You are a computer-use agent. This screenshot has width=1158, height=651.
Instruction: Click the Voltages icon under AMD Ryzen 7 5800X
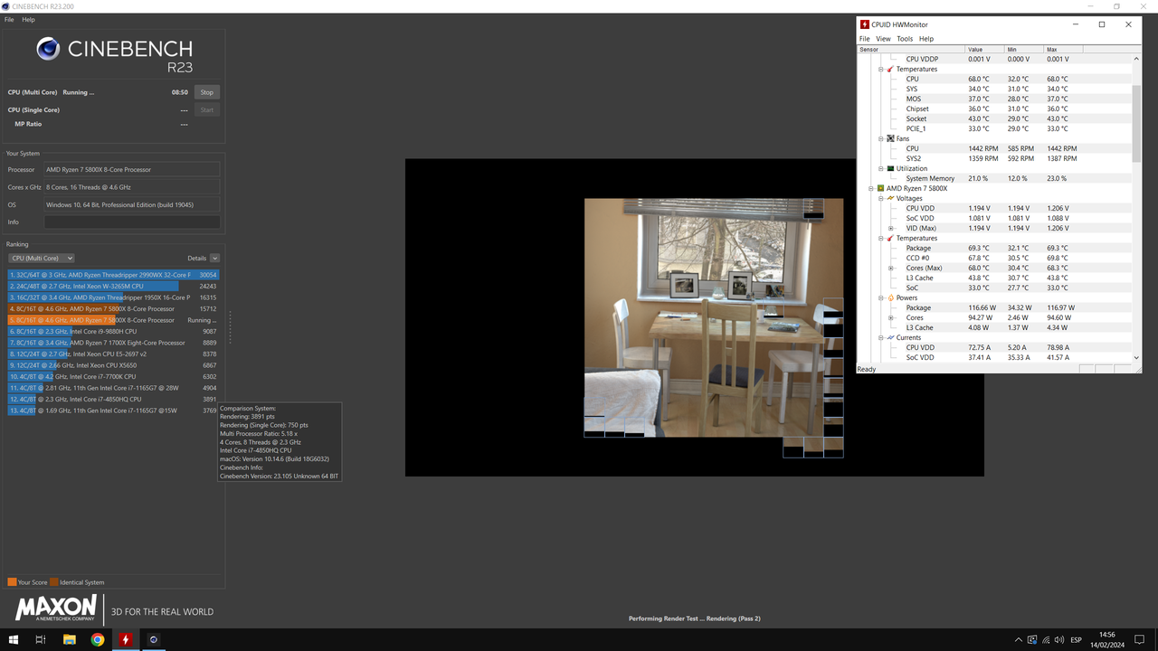(890, 198)
